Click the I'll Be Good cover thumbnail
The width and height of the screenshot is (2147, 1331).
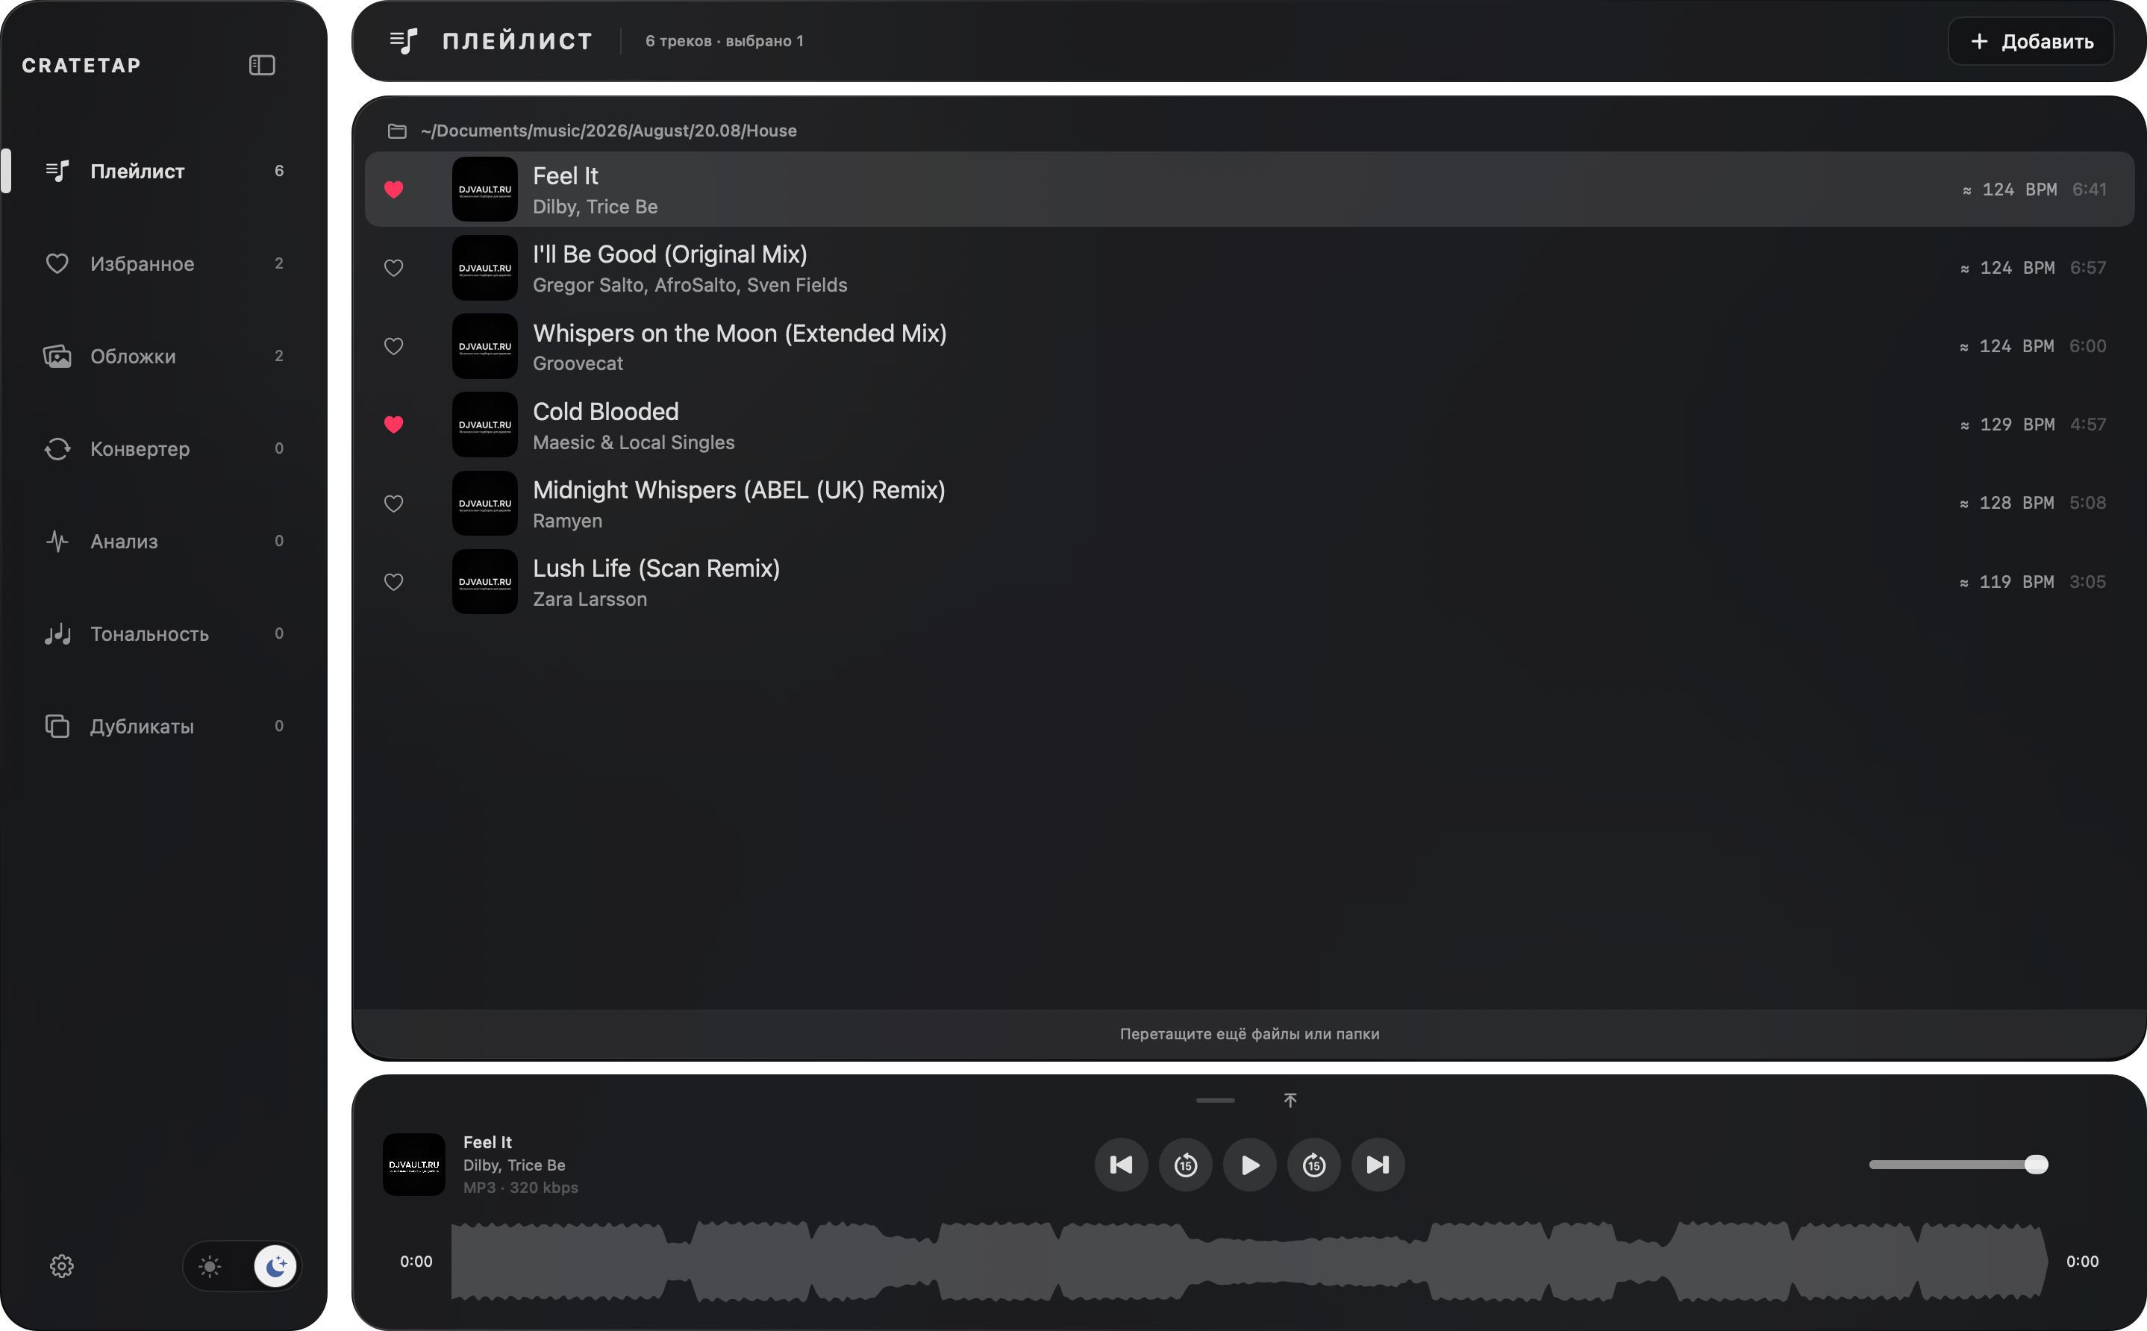[485, 268]
